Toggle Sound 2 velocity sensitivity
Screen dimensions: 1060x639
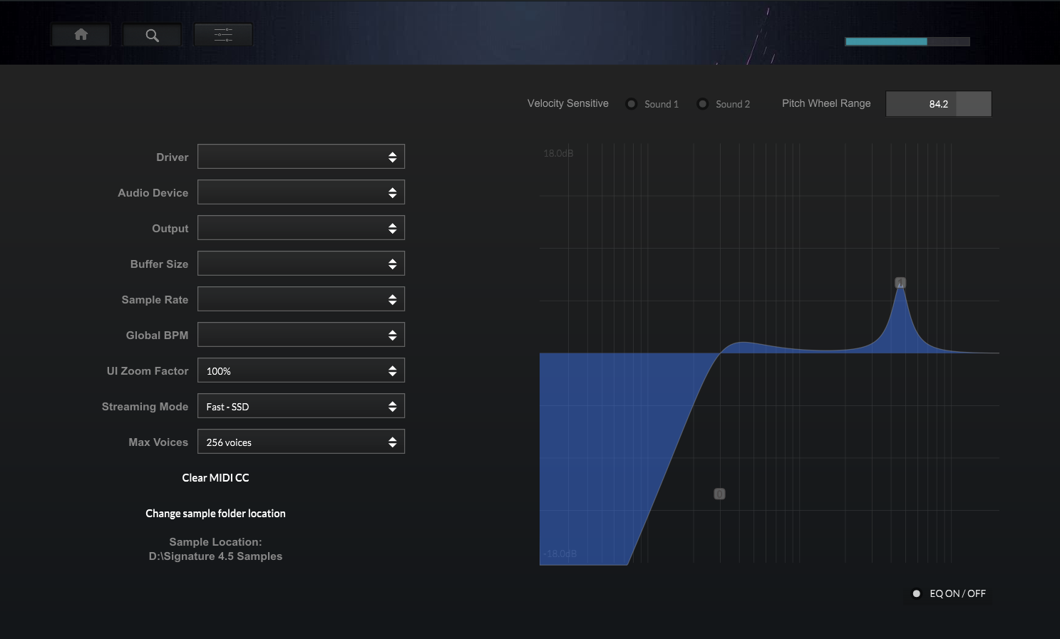pyautogui.click(x=703, y=104)
